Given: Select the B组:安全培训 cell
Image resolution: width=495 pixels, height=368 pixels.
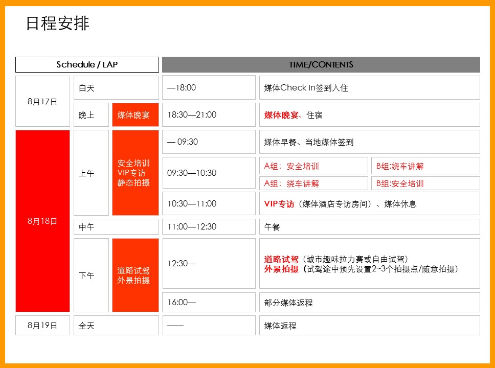Looking at the screenshot, I should [425, 183].
